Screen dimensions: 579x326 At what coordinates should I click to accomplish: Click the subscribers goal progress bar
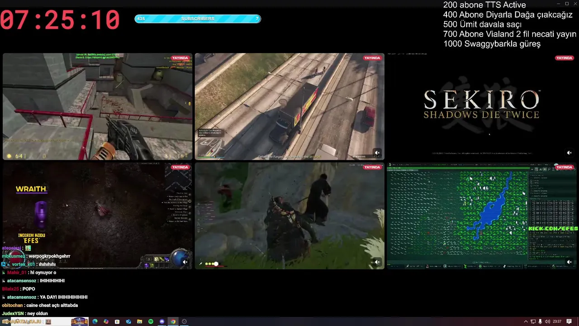tap(198, 19)
